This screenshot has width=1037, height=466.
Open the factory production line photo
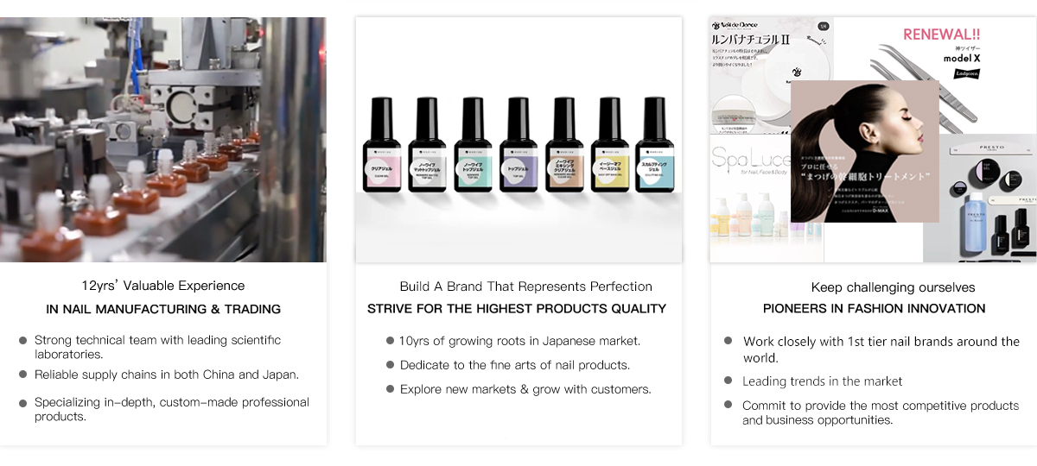coord(163,140)
